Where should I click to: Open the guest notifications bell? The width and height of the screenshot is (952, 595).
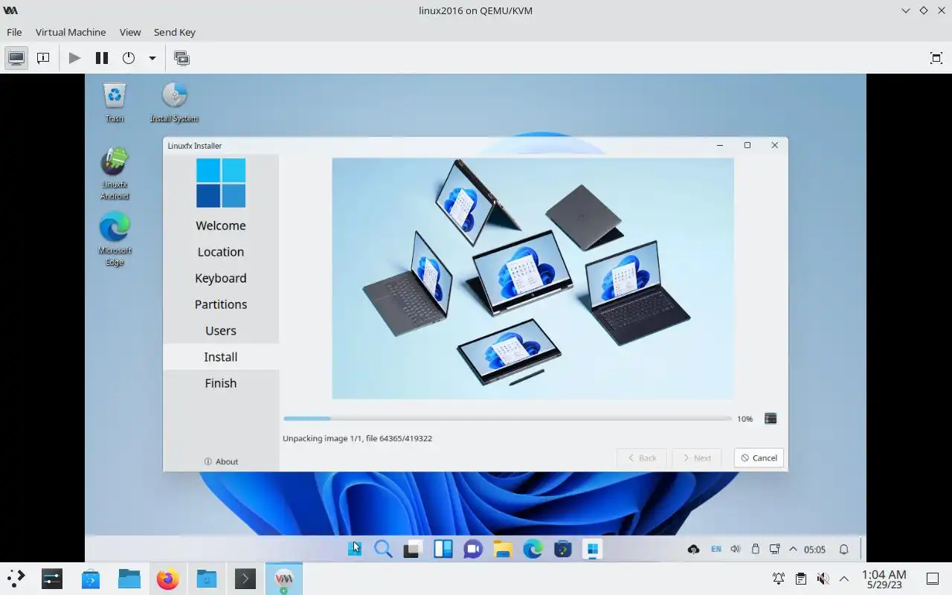[x=844, y=550]
